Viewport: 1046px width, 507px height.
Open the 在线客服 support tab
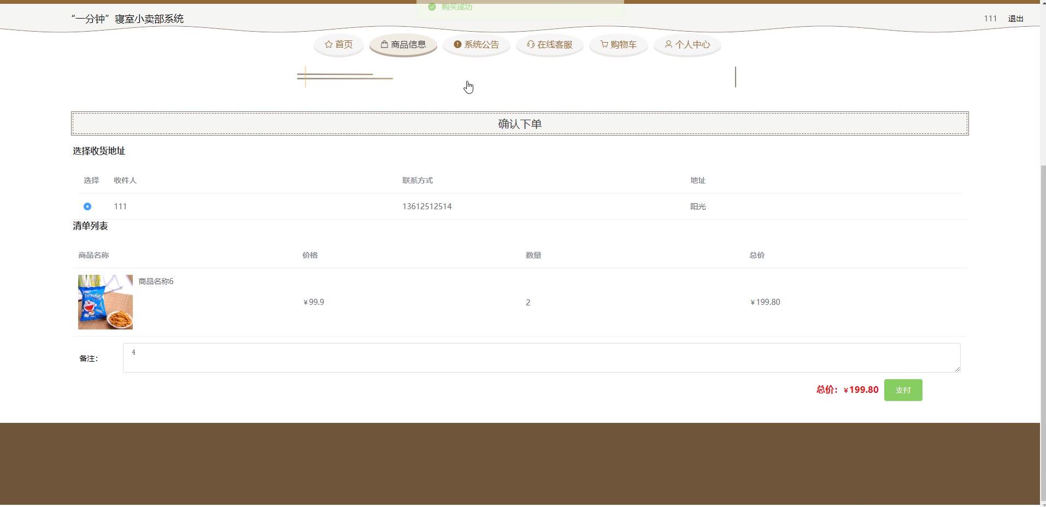click(550, 45)
